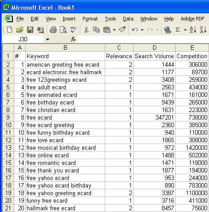
Task: Click the Search Volume header cell
Action: [x=154, y=56]
